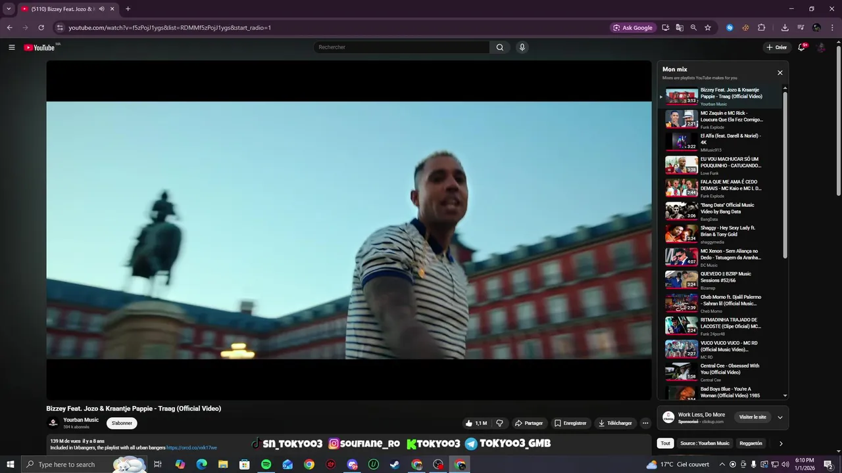Viewport: 842px width, 473px height.
Task: Open Steam from the taskbar
Action: 395,464
